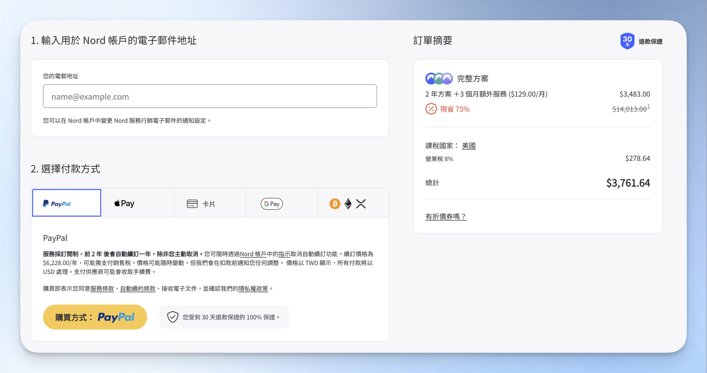Click the Bitcoin icon
Image resolution: width=707 pixels, height=373 pixels.
(x=335, y=204)
